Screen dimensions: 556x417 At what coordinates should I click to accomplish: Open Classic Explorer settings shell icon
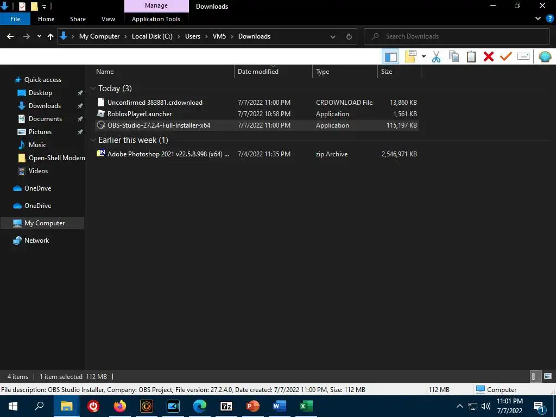tap(545, 56)
